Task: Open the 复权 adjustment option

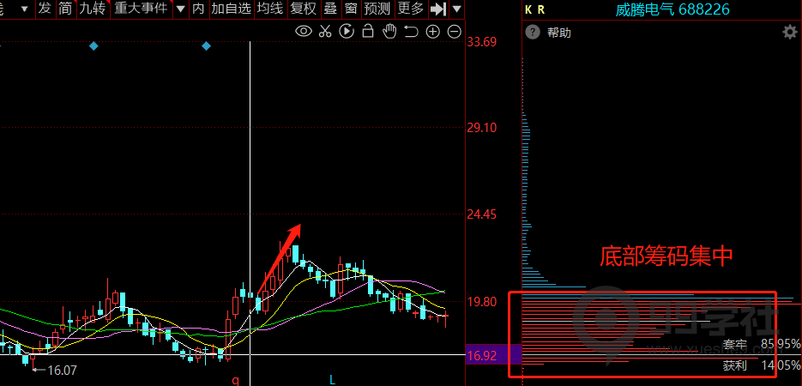Action: (x=303, y=9)
